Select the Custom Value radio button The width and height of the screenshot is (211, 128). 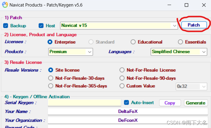click(x=122, y=86)
